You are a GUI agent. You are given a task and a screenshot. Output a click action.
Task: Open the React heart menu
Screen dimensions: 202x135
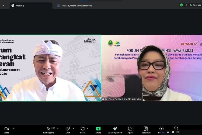(x=83, y=130)
